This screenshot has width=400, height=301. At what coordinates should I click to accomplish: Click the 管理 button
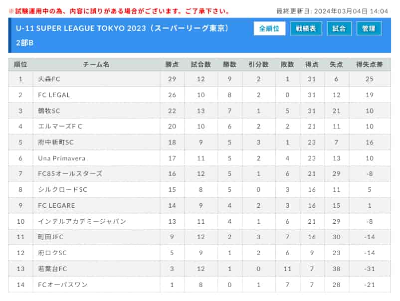click(x=369, y=28)
